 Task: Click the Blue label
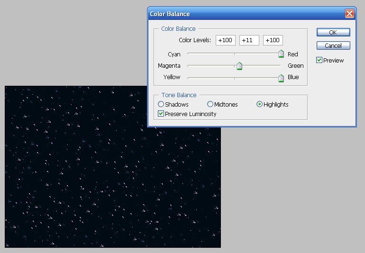[x=293, y=77]
